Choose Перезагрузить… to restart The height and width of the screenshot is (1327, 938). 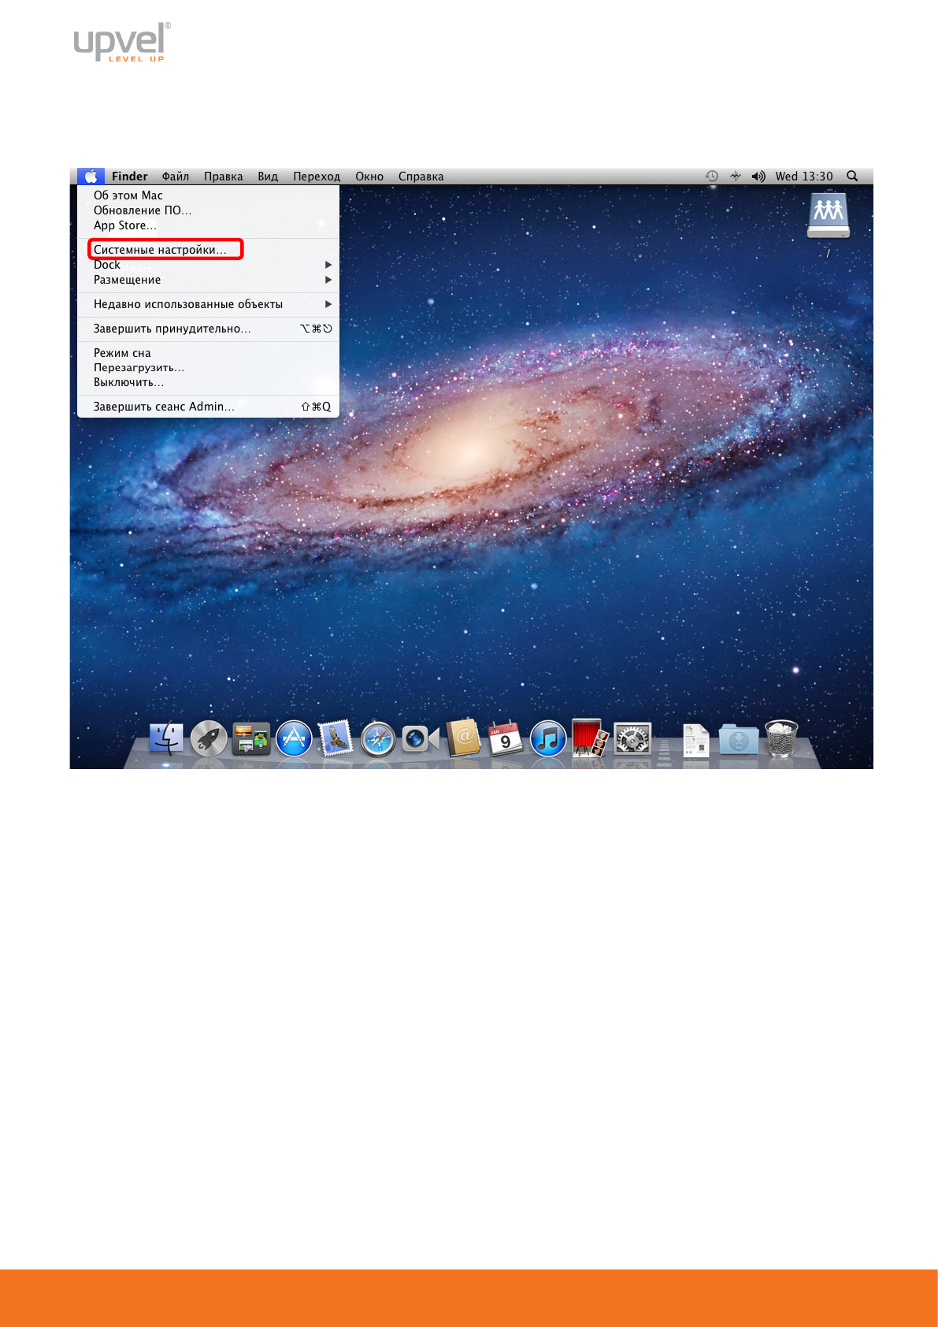(x=139, y=368)
